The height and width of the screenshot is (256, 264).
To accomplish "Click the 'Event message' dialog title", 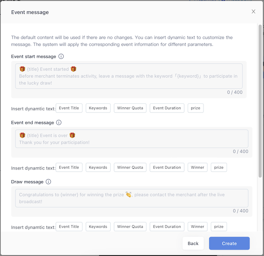I will click(30, 12).
